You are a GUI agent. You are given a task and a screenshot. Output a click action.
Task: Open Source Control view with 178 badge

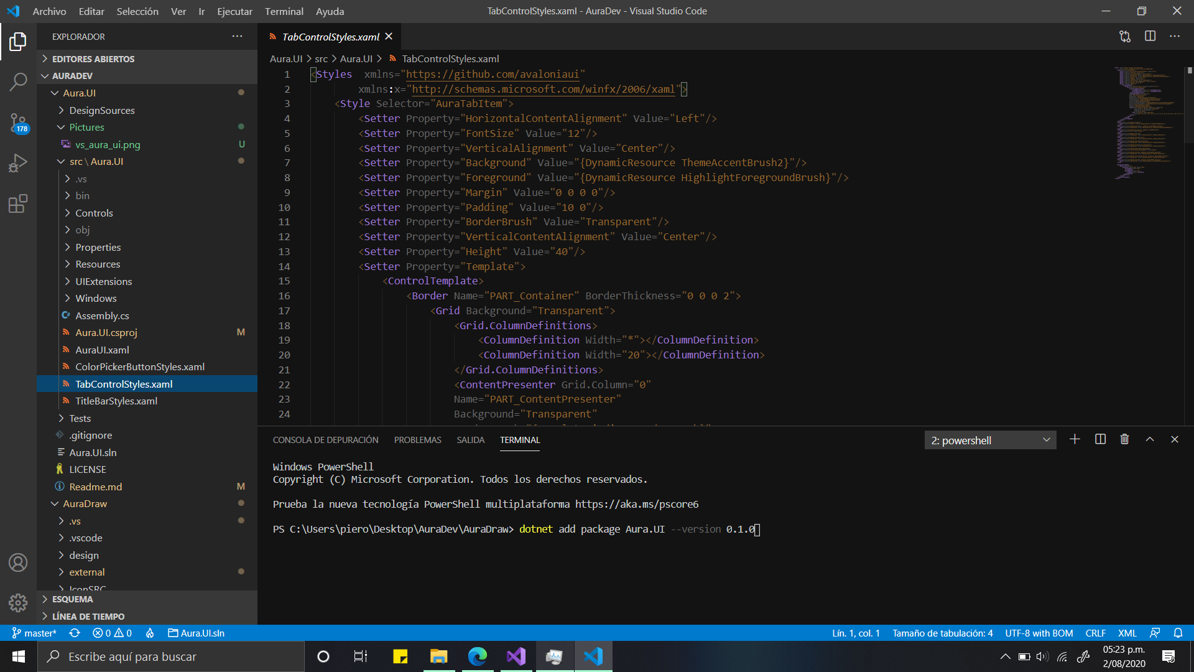click(x=18, y=123)
